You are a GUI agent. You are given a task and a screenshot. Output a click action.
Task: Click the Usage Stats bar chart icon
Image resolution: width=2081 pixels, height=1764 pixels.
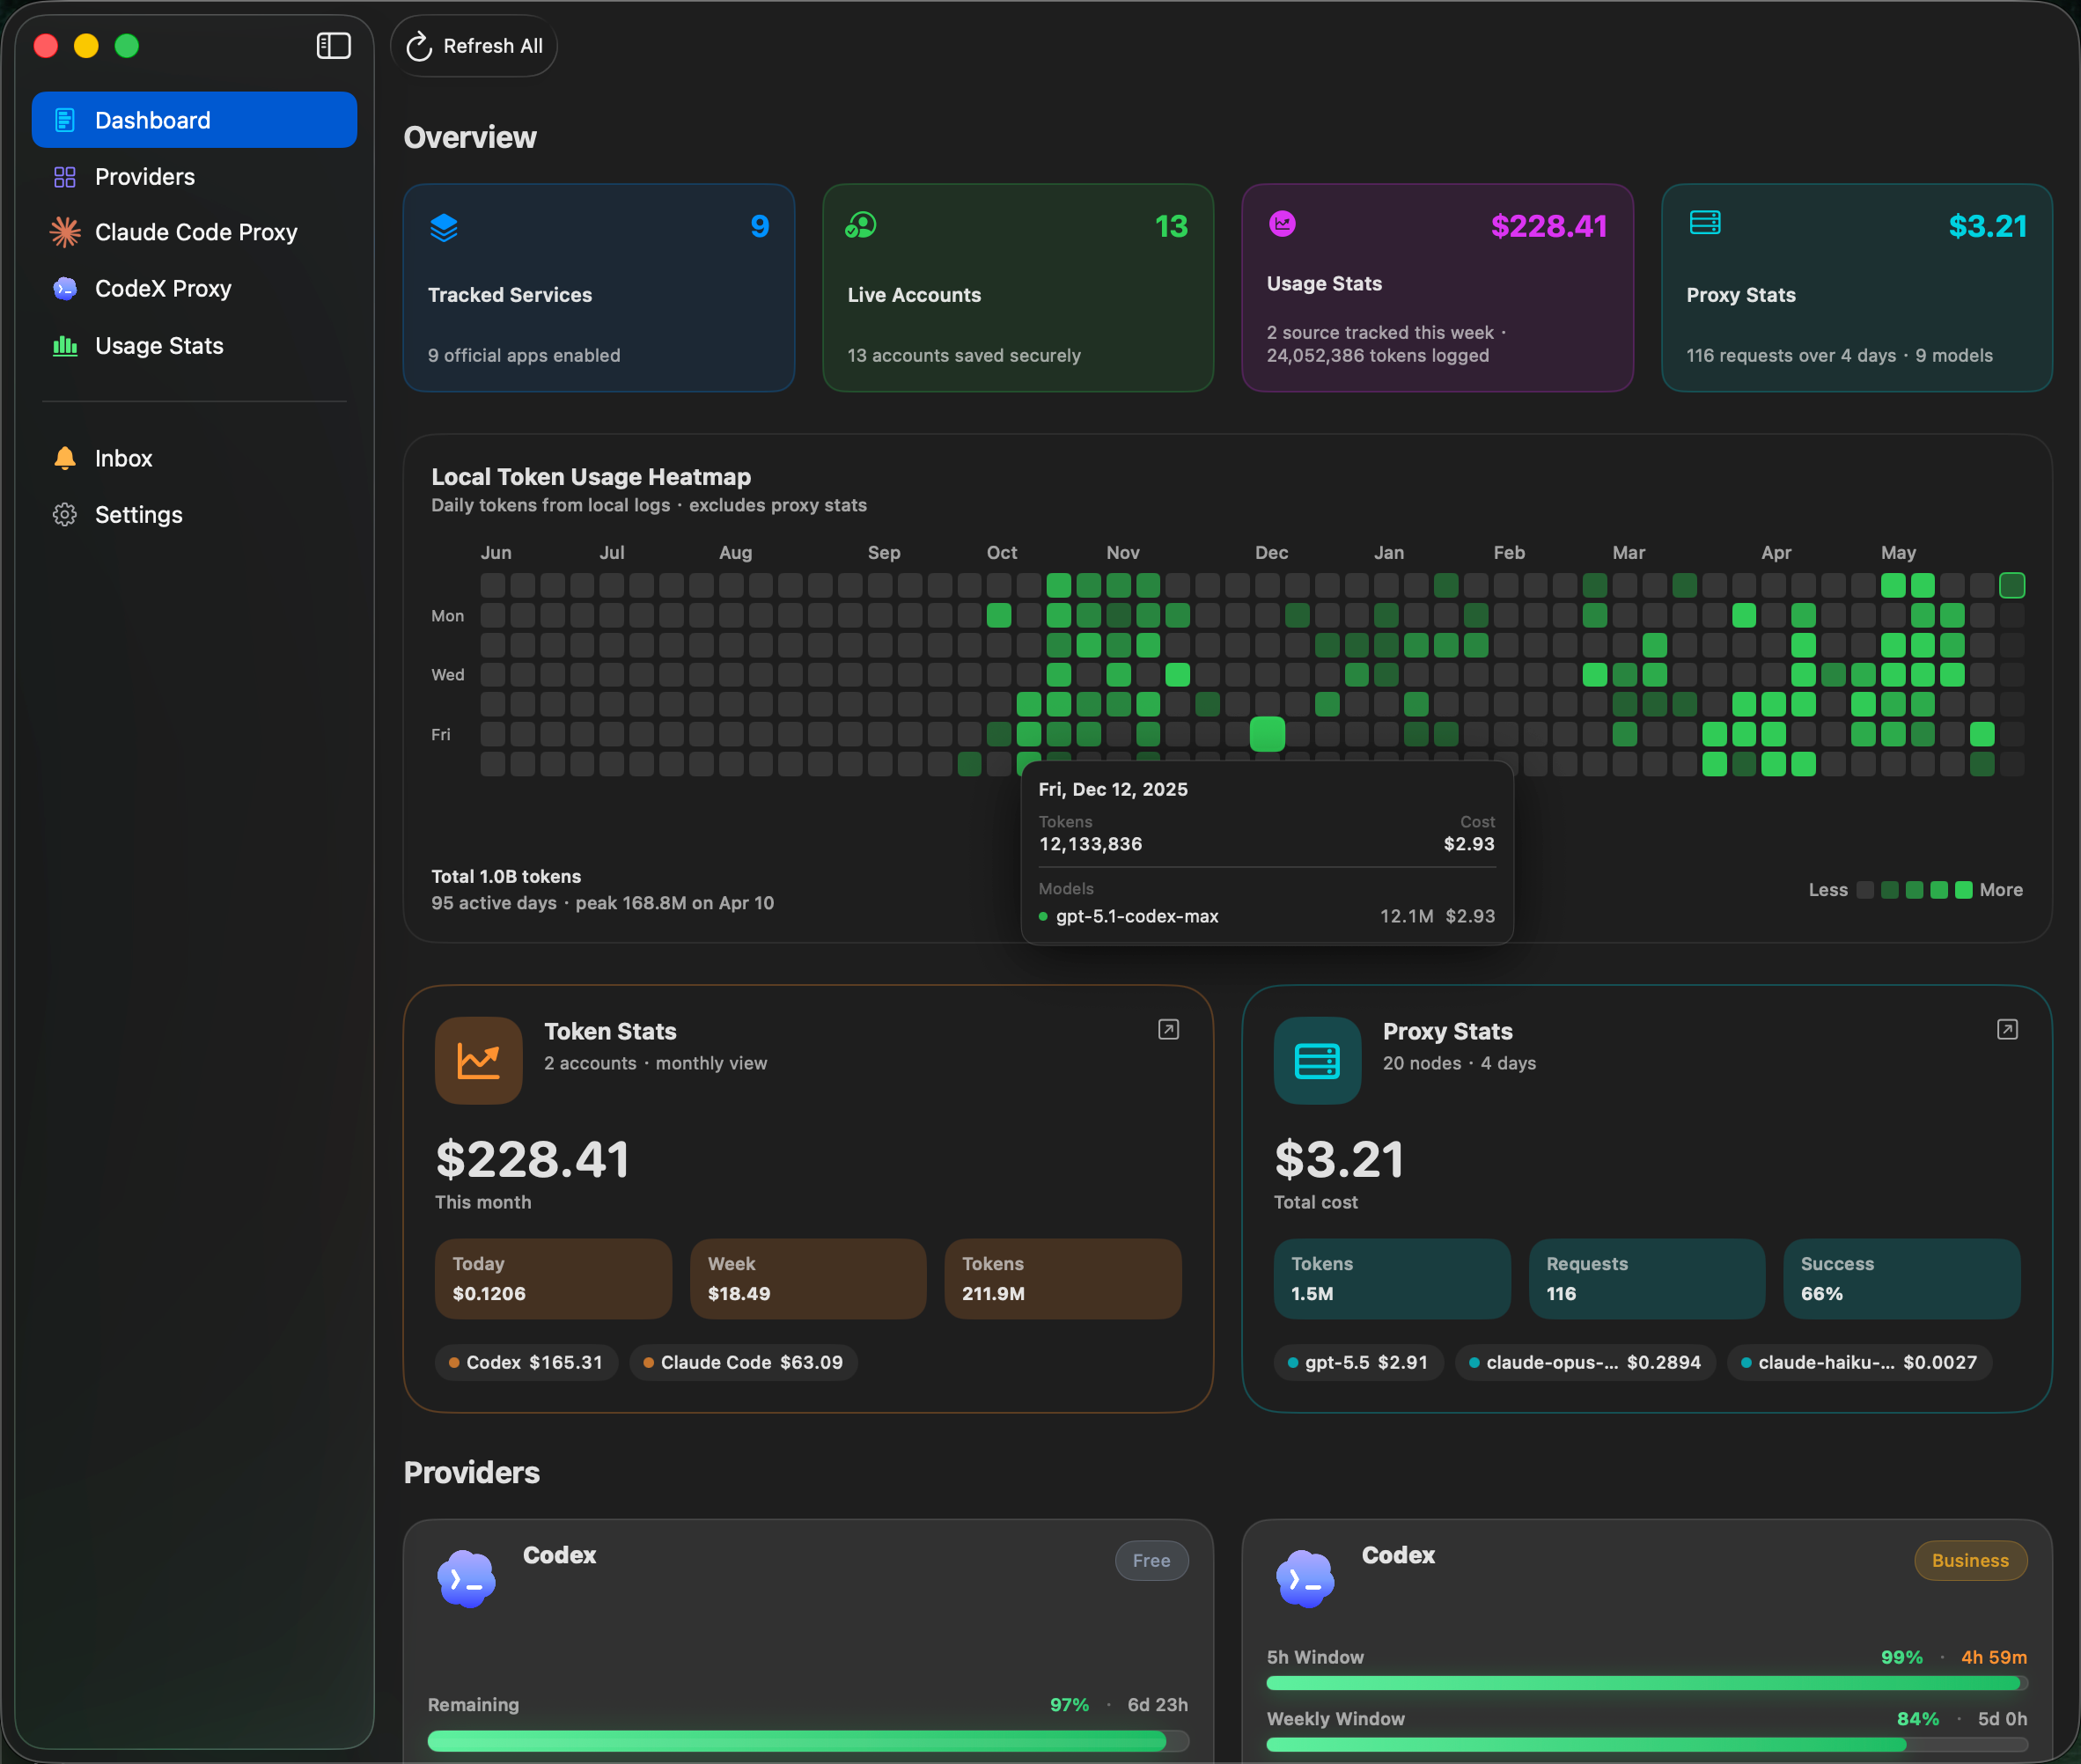coord(65,346)
